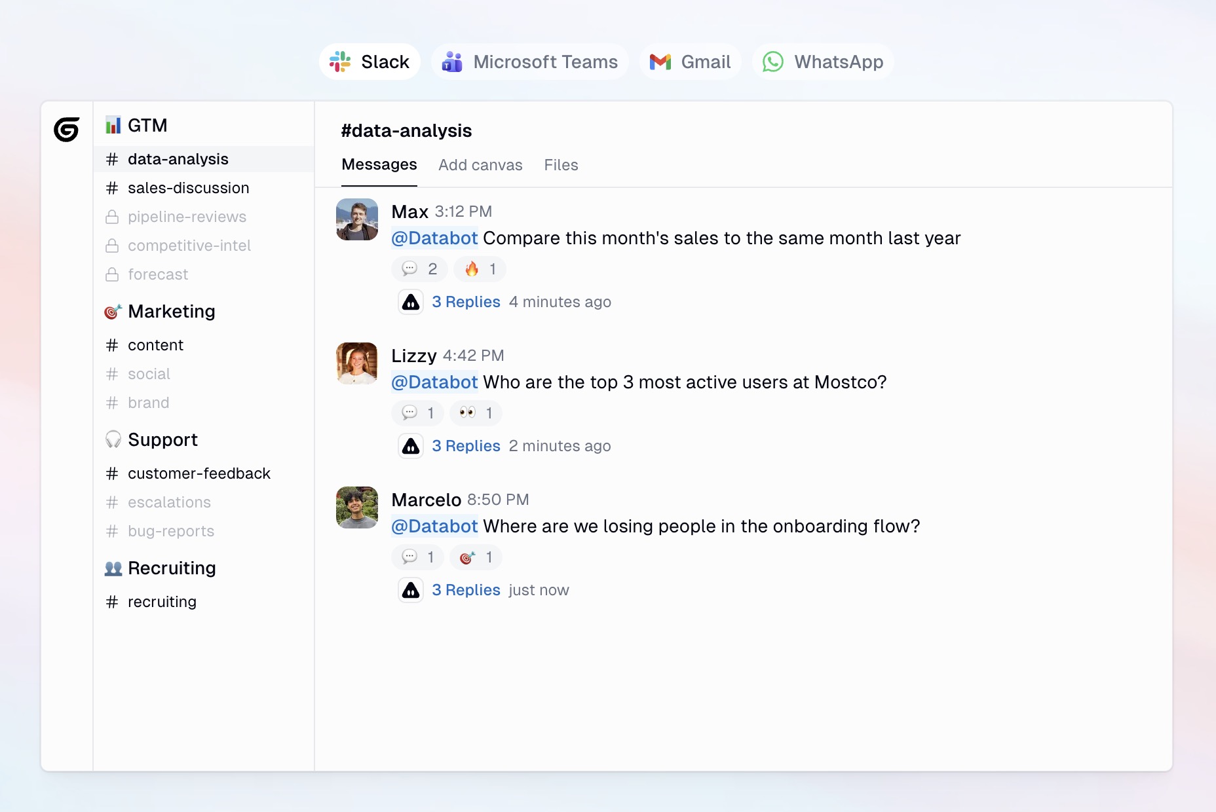Collapse the Marketing channel section
The height and width of the screenshot is (812, 1216).
pyautogui.click(x=171, y=311)
